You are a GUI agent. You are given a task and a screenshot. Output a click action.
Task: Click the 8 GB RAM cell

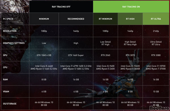coord(44,79)
